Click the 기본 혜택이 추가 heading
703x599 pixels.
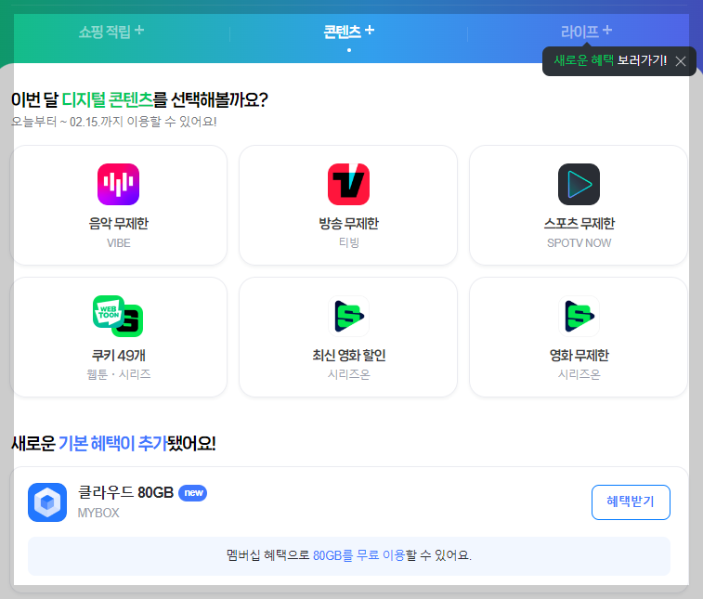(112, 443)
